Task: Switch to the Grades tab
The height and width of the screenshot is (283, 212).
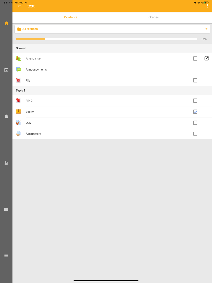Action: point(154,18)
